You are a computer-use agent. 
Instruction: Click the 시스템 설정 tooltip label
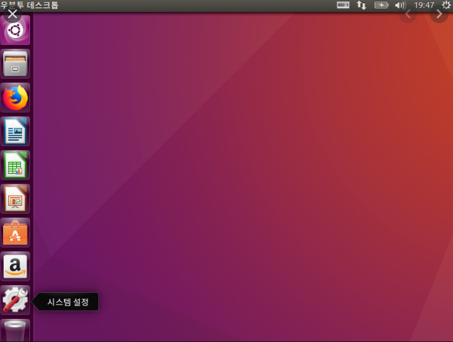tap(68, 302)
